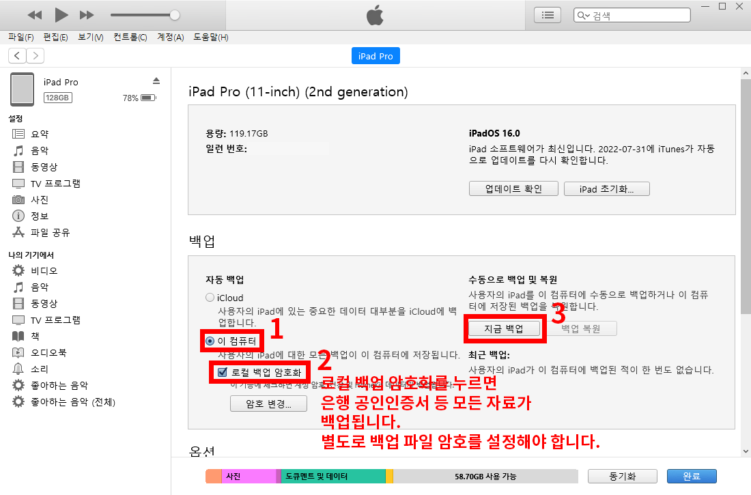The width and height of the screenshot is (751, 495).
Task: Go forward with the right arrow button
Action: pyautogui.click(x=36, y=55)
